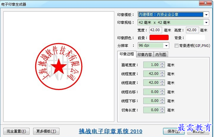
Task: Click the 高度 42.00 input field
Action: pyautogui.click(x=192, y=30)
